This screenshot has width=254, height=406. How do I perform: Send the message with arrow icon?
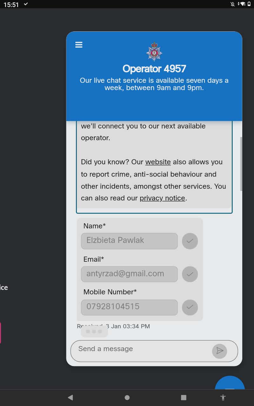coord(219,351)
